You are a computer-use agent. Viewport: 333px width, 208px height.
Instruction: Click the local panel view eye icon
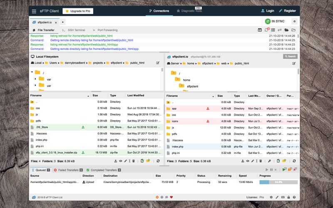[x=120, y=161]
